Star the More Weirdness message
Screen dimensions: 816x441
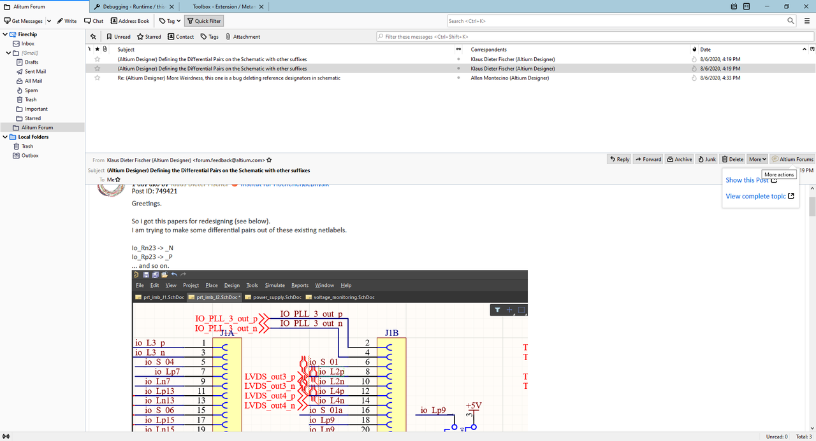pos(98,78)
